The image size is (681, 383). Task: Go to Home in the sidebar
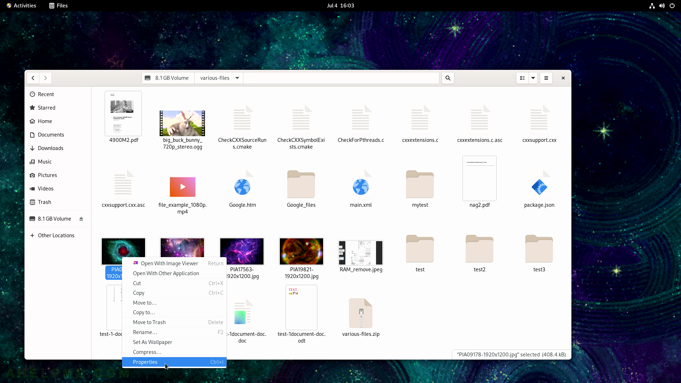click(x=58, y=121)
